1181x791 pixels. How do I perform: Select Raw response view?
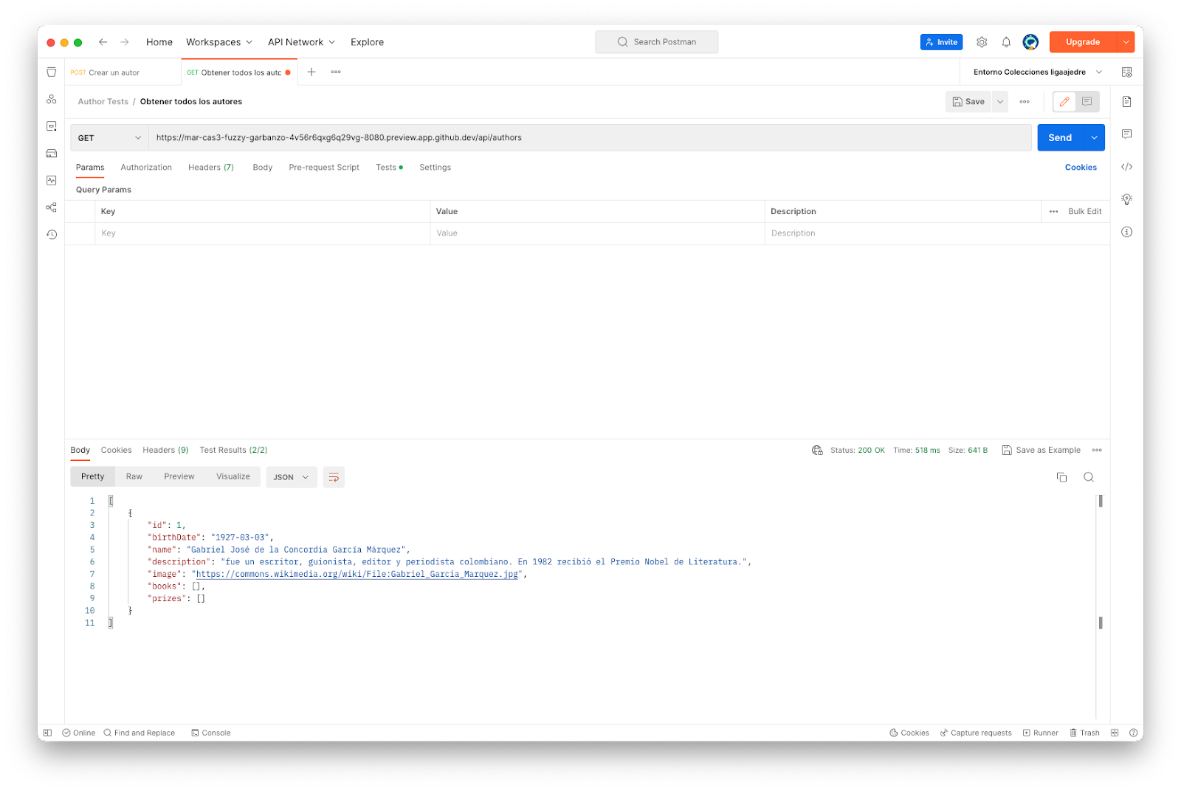(134, 477)
